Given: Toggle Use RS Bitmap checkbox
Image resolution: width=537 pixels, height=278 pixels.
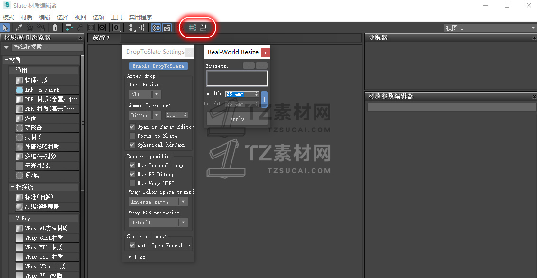Looking at the screenshot, I should tap(132, 174).
